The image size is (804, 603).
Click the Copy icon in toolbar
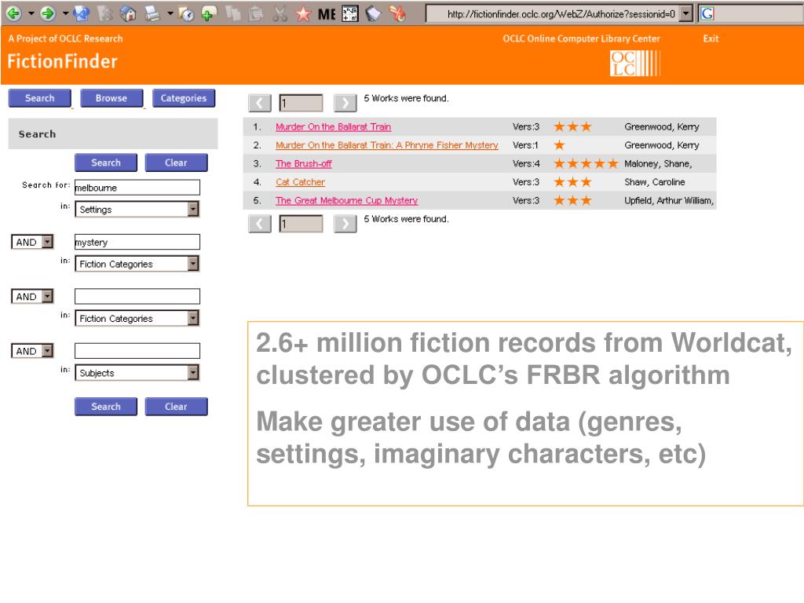point(233,13)
